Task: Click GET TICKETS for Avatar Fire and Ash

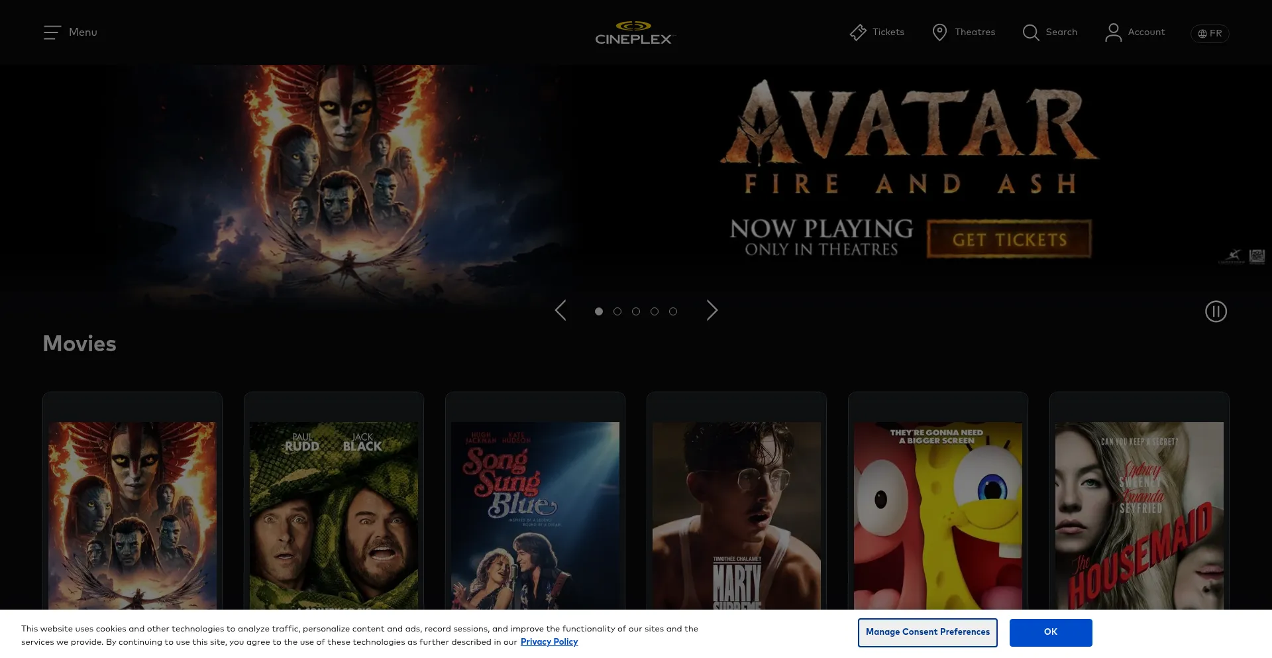Action: [x=1010, y=239]
